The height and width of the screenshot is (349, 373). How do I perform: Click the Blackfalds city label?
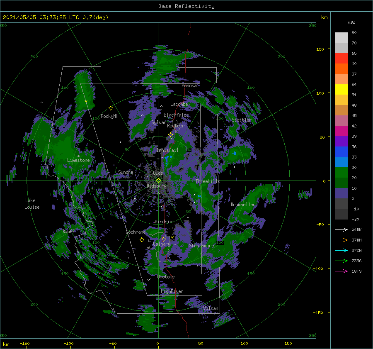pos(176,115)
